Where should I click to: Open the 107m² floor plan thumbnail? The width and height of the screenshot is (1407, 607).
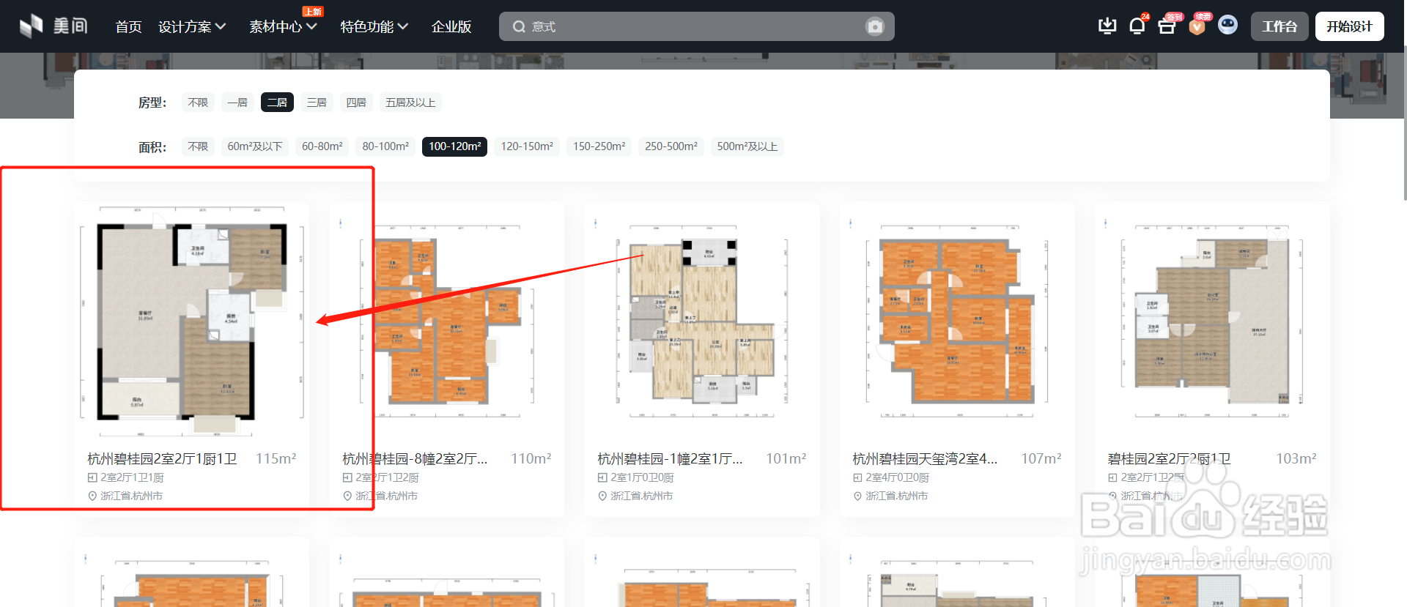click(957, 321)
